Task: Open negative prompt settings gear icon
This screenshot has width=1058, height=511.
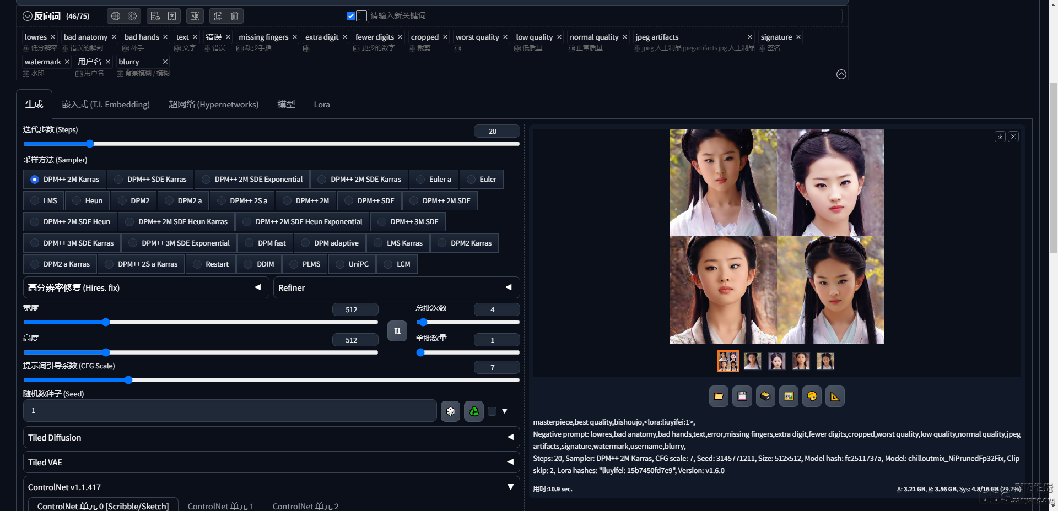Action: [x=132, y=16]
